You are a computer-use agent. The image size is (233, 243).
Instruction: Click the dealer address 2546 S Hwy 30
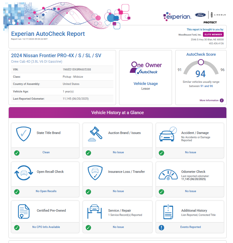pyautogui.click(x=207, y=39)
